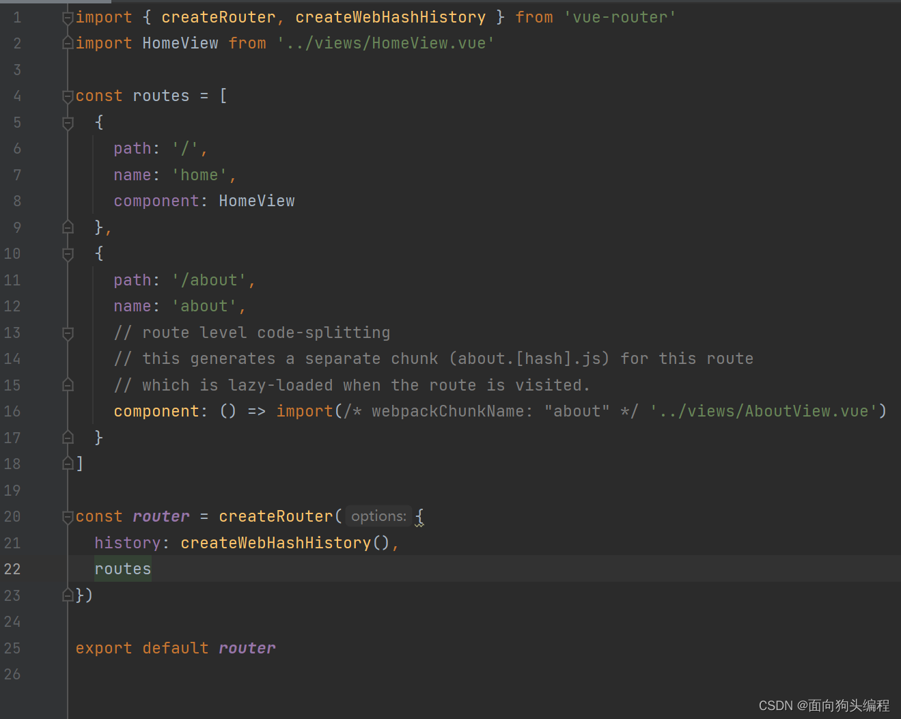Click the '../views/AboutView.vue' import path
Screen dimensions: 901x719
(x=763, y=412)
